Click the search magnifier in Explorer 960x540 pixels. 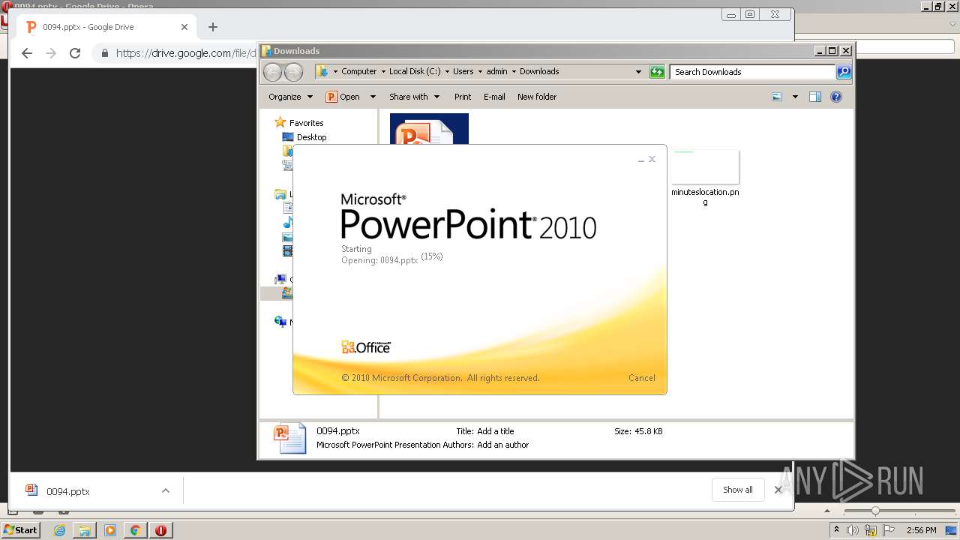844,72
